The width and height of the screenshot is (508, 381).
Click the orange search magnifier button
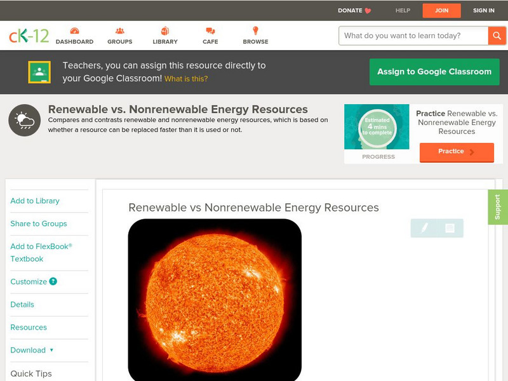click(x=497, y=36)
